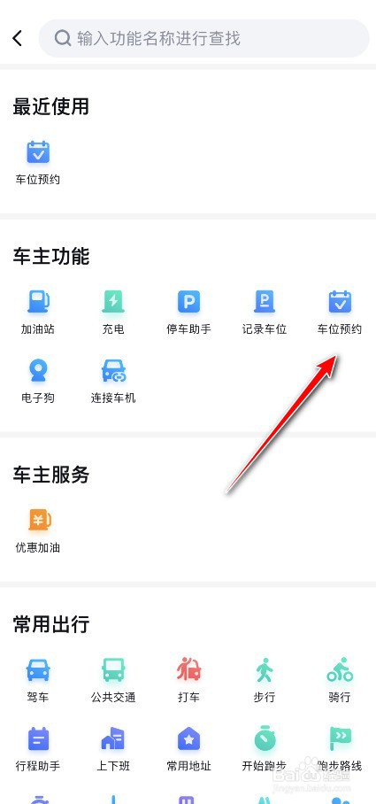Select 骑行 cycling option

[x=339, y=680]
